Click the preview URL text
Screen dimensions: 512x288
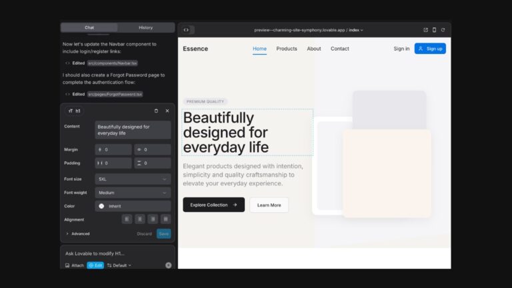click(x=299, y=30)
